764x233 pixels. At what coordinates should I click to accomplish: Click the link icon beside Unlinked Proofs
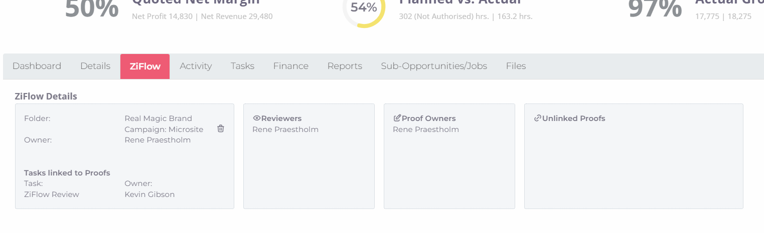click(538, 118)
